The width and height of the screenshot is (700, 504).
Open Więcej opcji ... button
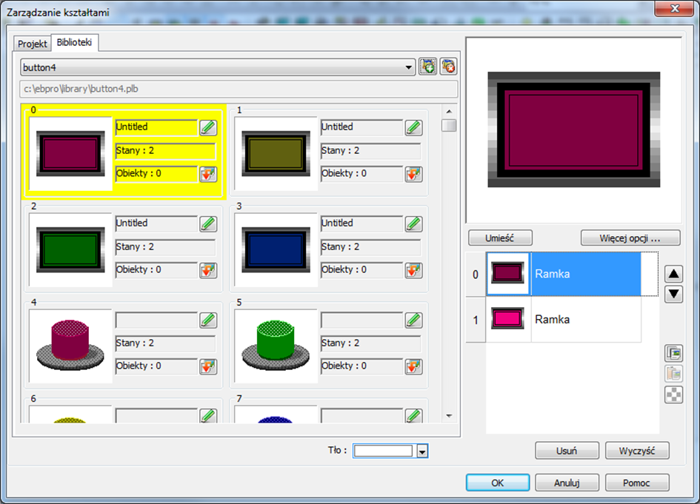pyautogui.click(x=630, y=238)
